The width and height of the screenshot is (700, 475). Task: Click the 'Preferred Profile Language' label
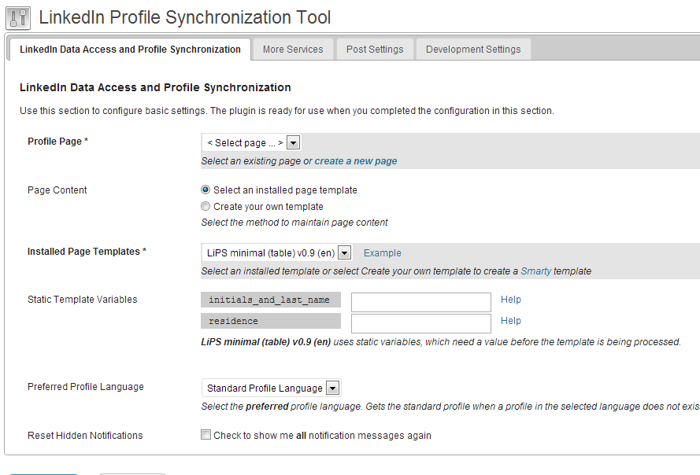click(x=85, y=387)
